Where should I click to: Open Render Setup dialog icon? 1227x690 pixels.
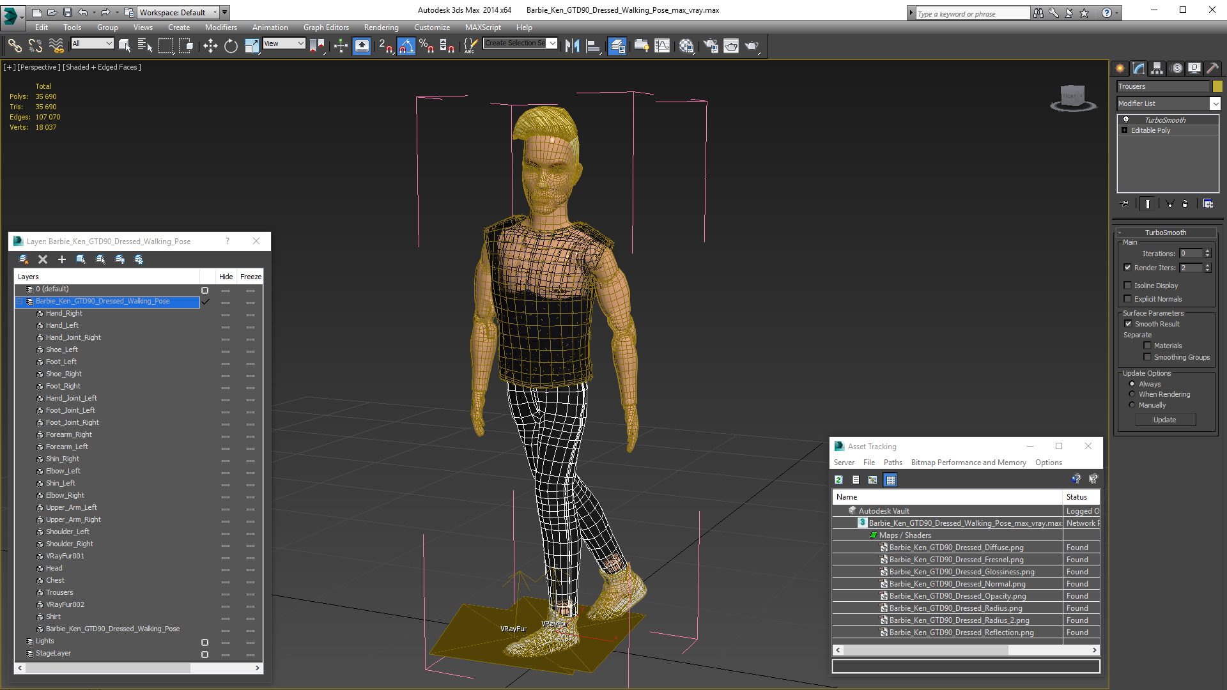[711, 45]
